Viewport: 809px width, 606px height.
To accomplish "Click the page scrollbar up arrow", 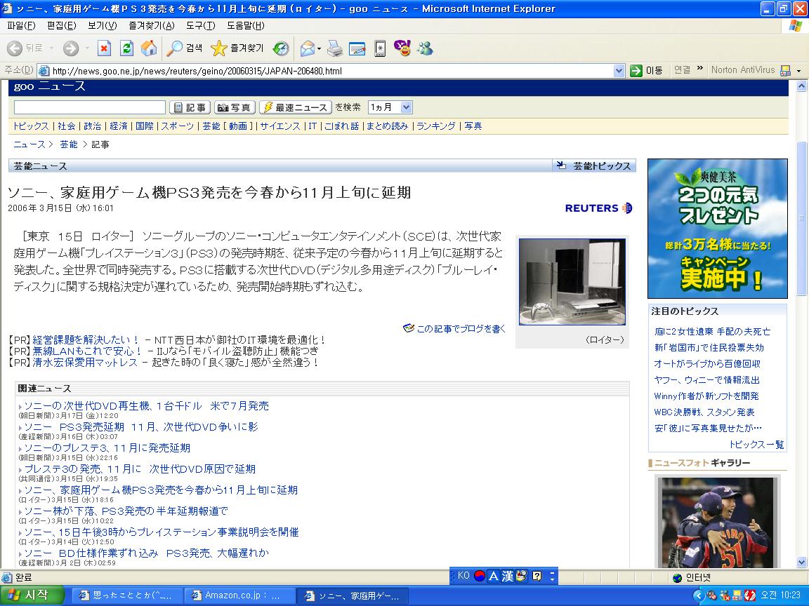I will 802,86.
